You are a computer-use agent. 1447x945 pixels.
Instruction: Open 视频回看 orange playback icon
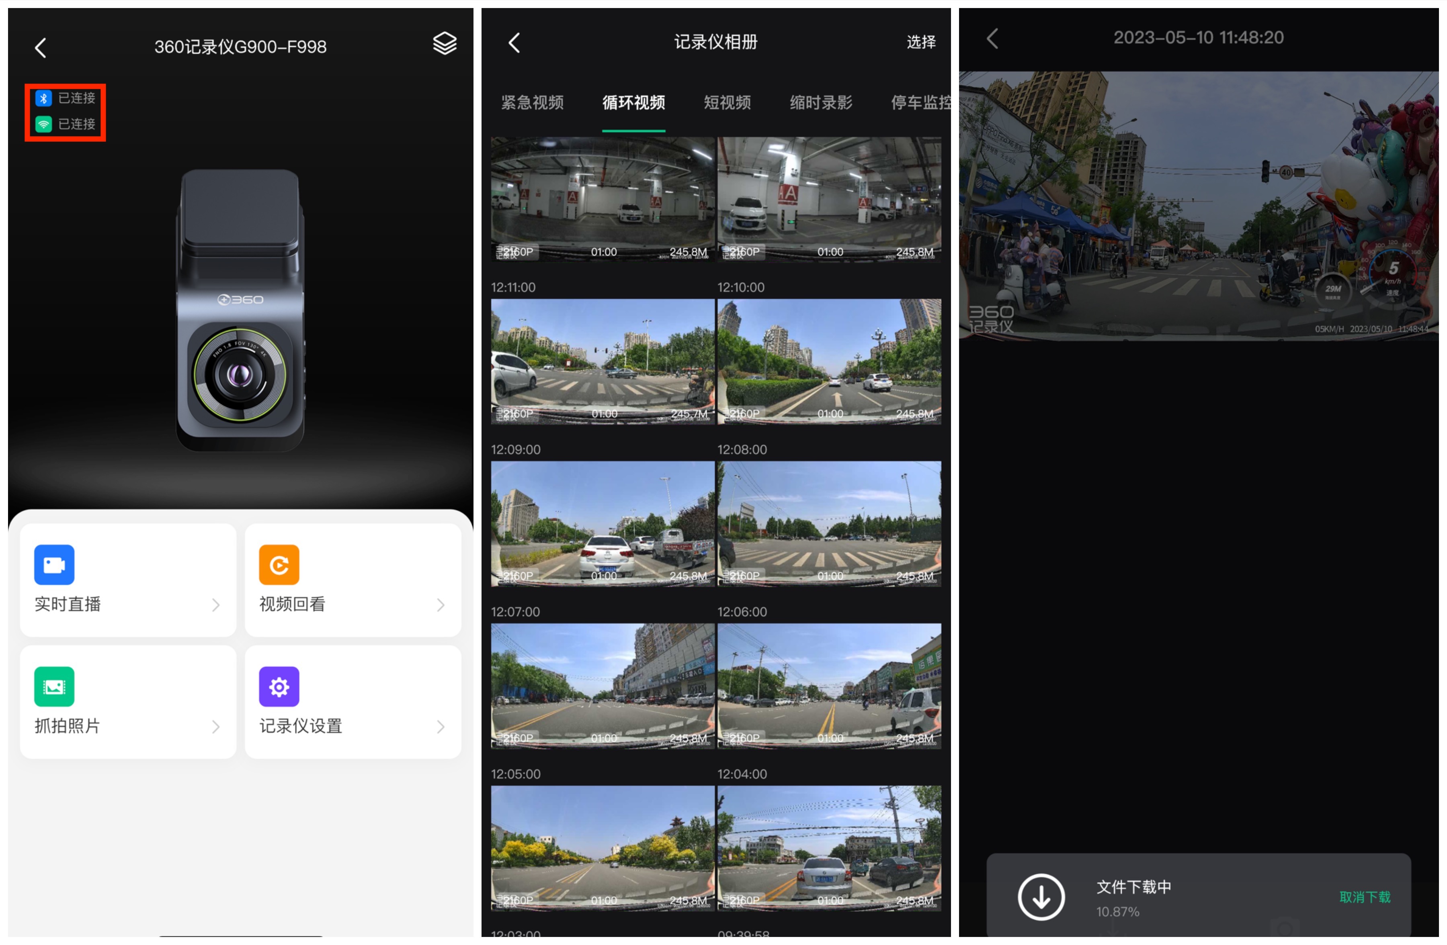pyautogui.click(x=279, y=565)
